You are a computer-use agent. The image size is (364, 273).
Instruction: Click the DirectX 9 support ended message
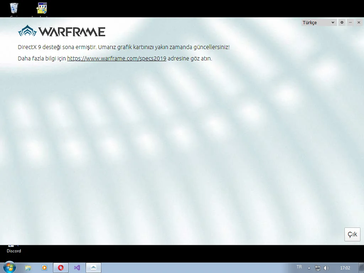pyautogui.click(x=124, y=47)
